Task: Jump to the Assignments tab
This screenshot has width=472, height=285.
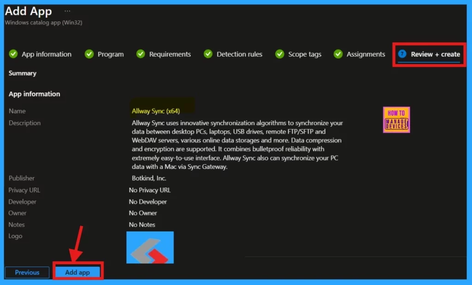Action: [366, 54]
